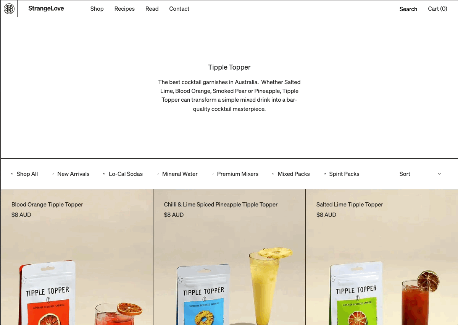Select the Shop All filter
The width and height of the screenshot is (458, 325).
pyautogui.click(x=27, y=174)
